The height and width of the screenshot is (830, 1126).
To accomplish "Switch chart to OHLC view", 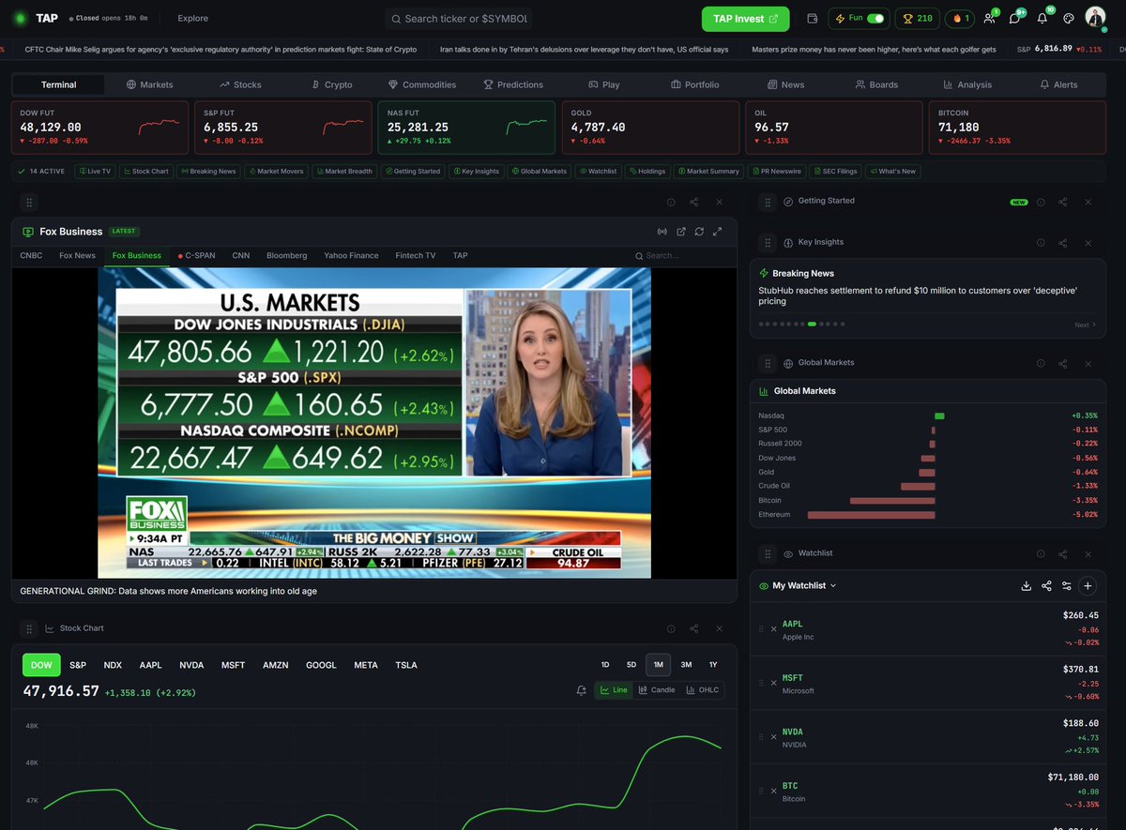I will click(703, 690).
